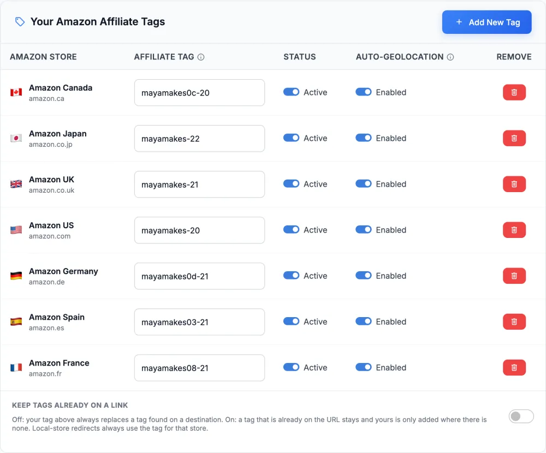Toggle Active status for Amazon Spain

tap(291, 321)
